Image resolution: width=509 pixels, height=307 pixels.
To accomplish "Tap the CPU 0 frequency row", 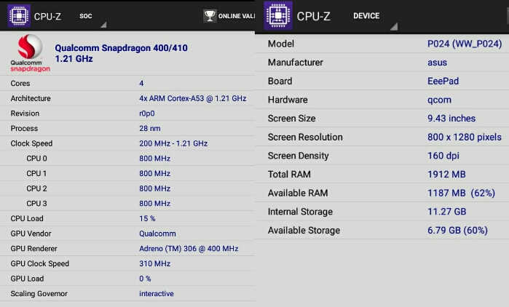I will tap(127, 159).
